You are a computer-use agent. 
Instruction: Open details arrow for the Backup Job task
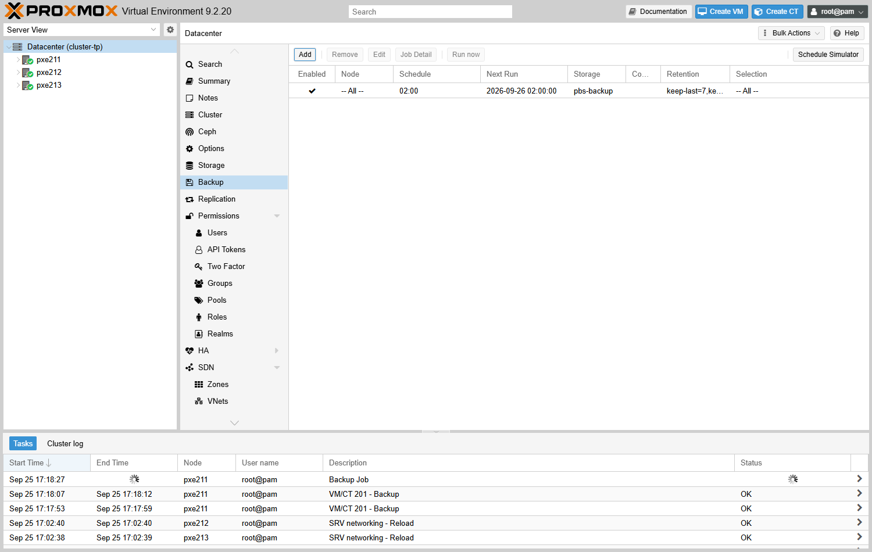coord(859,479)
